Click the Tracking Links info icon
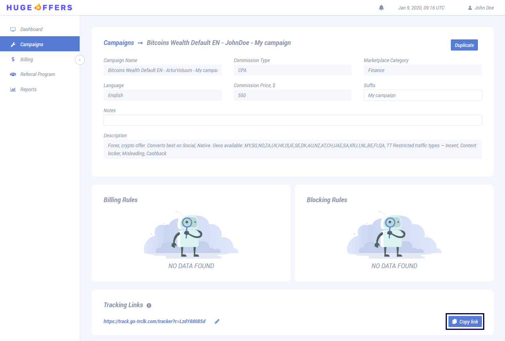The image size is (505, 341). tap(149, 306)
